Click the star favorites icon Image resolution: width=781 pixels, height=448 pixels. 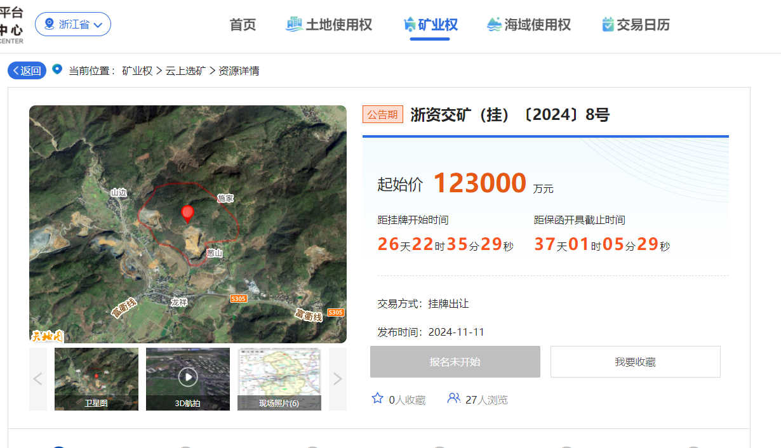378,399
